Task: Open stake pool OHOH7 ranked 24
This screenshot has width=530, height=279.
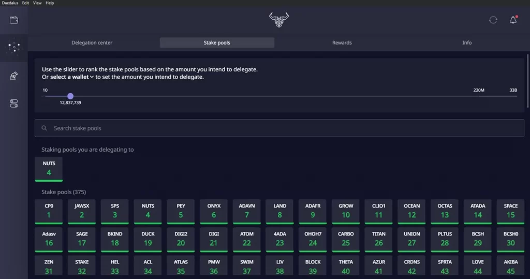Action: [313, 240]
